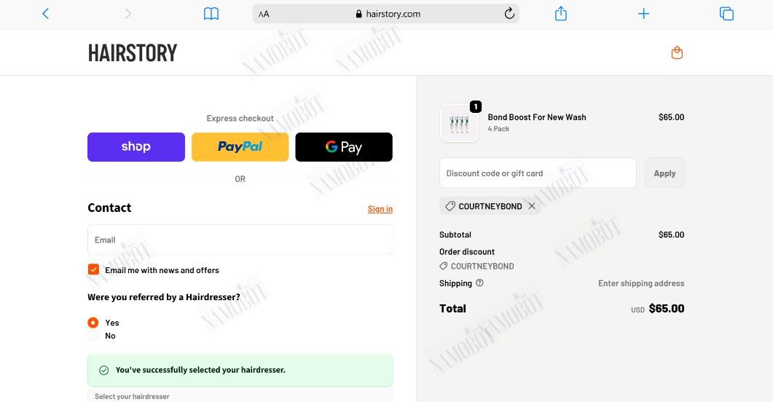Screen dimensions: 773x402
Task: Focus the Email contact field
Action: coord(240,240)
